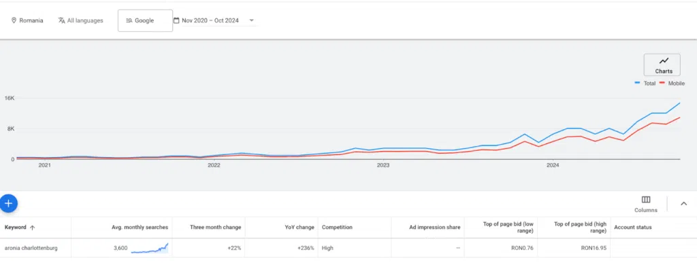
Task: Toggle the Total series legend
Action: pos(645,84)
